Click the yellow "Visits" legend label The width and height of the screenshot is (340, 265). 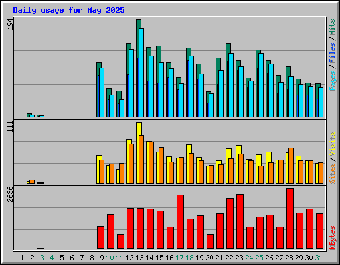click(x=333, y=144)
